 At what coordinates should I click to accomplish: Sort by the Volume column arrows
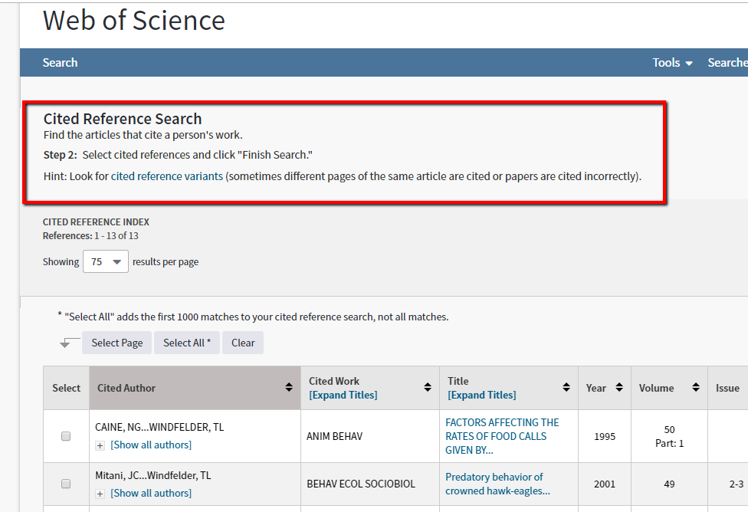[x=696, y=388]
